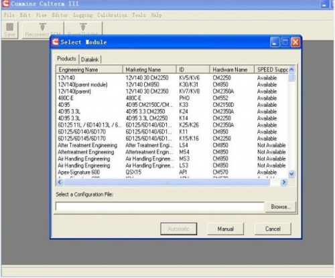Click the horizontal scroll right arrow

(x=283, y=182)
